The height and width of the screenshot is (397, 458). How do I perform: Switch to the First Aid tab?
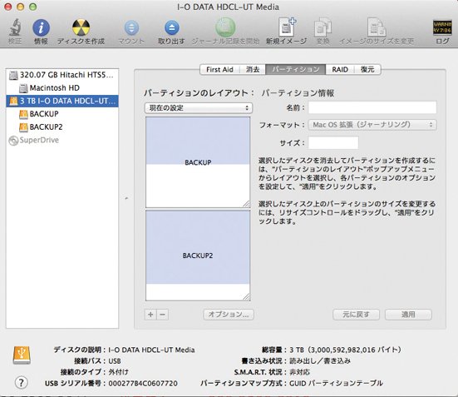[x=219, y=70]
